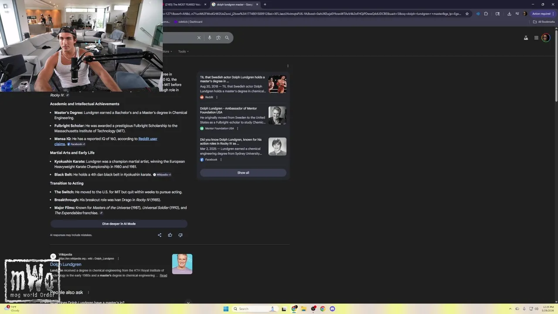Open the Windows Start menu
Image resolution: width=558 pixels, height=314 pixels.
[226, 309]
